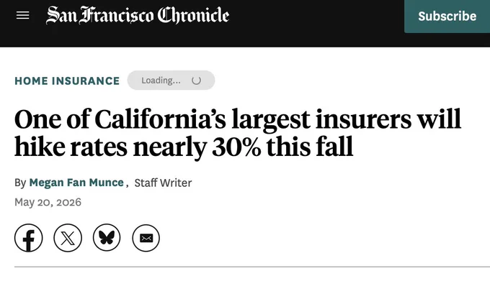Viewport: 490px width, 294px height.
Task: Click "hike rates nearly 30%" headline line
Action: (138, 147)
